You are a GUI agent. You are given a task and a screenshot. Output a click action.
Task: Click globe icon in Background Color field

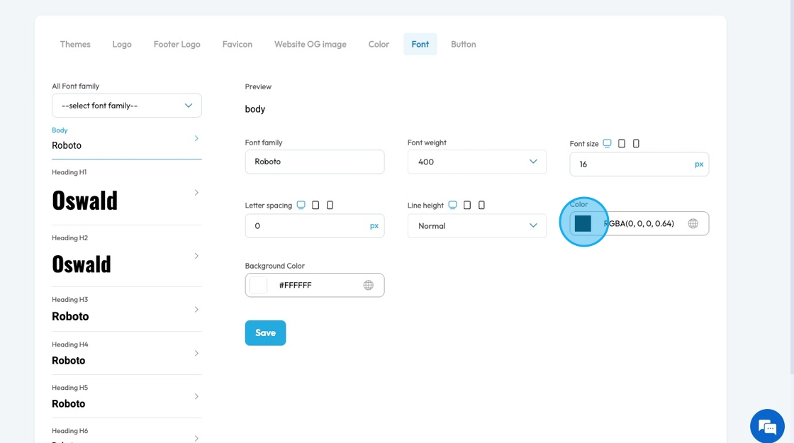[368, 285]
